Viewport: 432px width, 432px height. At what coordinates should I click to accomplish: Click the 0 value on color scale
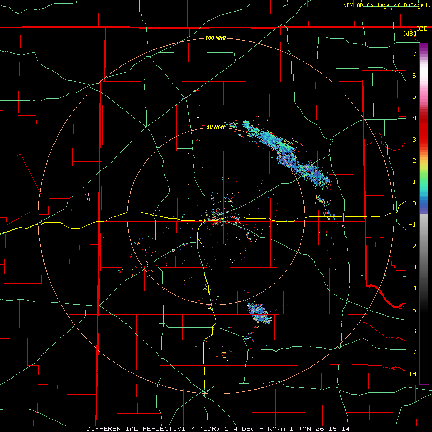point(414,204)
